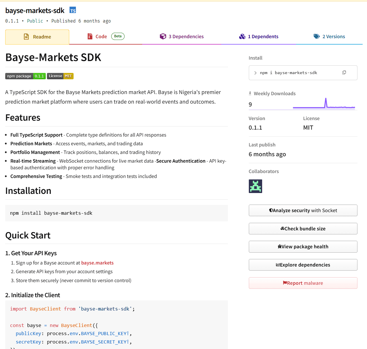Click '2. Initialize the Client' heading
Screen dimensions: 367x349
click(33, 295)
